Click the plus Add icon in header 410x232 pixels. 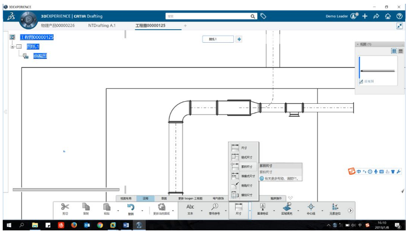point(365,16)
